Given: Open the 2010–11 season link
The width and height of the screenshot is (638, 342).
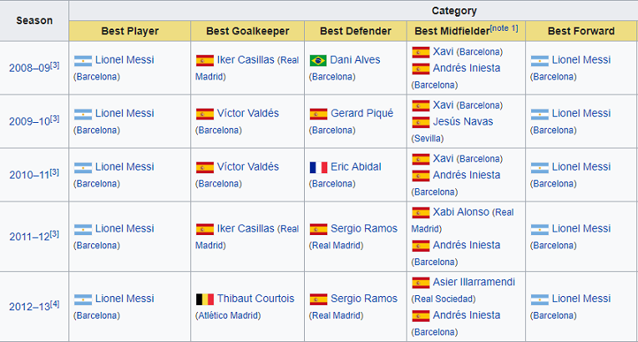Looking at the screenshot, I should coord(28,173).
